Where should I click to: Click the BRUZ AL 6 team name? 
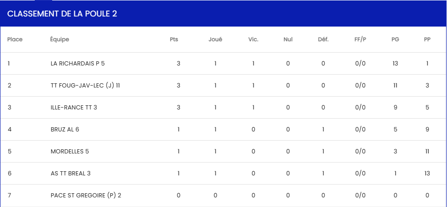(65, 129)
